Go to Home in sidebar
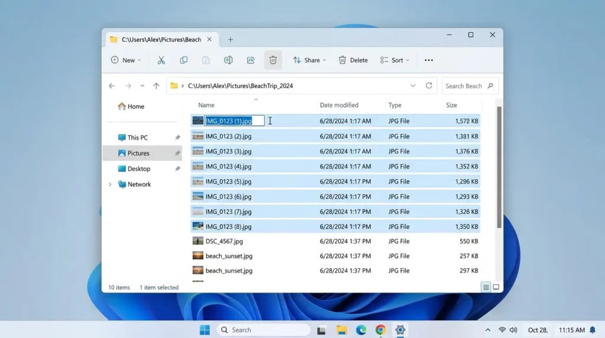Image resolution: width=605 pixels, height=338 pixels. [131, 106]
